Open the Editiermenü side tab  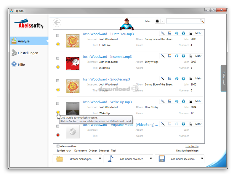click(x=224, y=78)
